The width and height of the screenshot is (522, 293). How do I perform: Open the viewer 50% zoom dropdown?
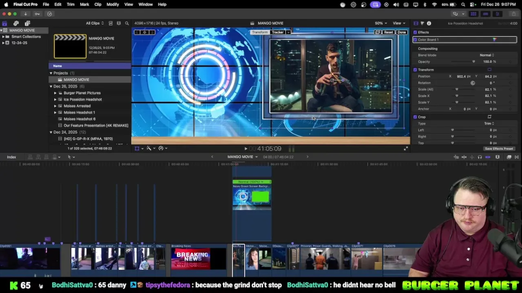(381, 23)
